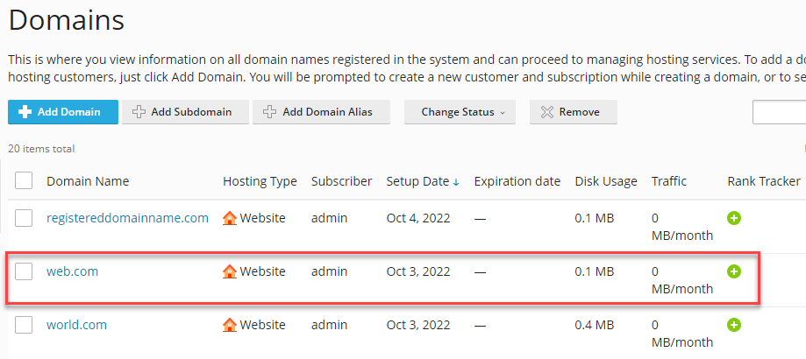Check the world.com row checkbox

tap(25, 325)
